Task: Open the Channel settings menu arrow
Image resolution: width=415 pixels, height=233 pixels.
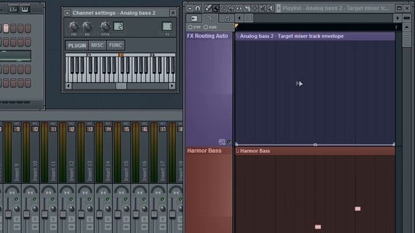Action: [x=67, y=13]
